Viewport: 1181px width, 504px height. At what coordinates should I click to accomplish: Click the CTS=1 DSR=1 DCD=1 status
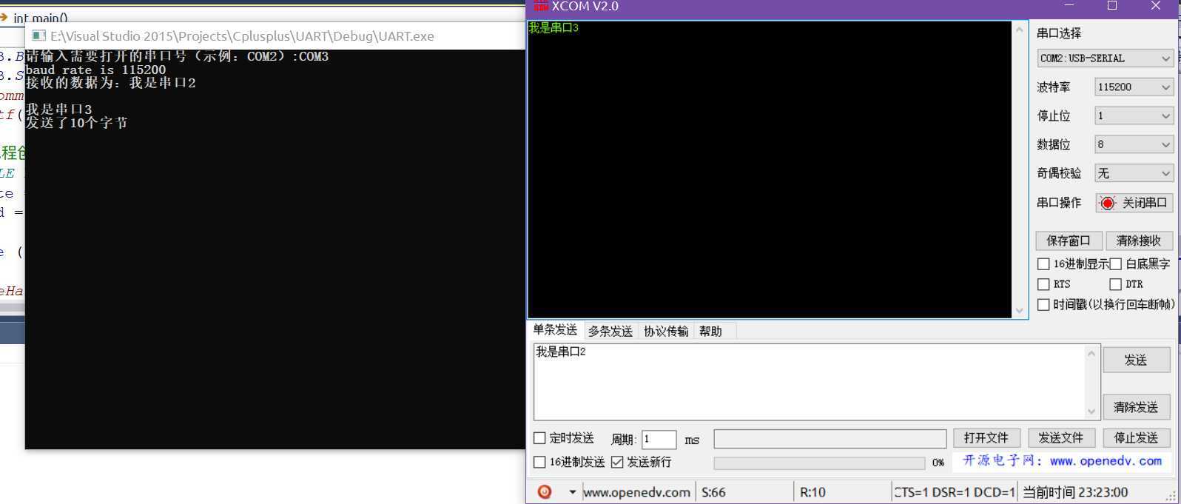[955, 492]
